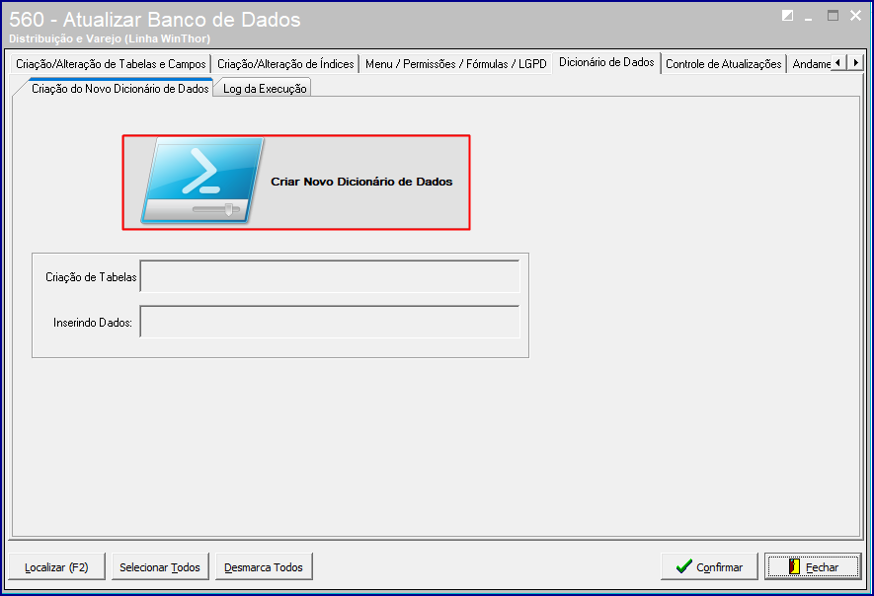
Task: Select the Dicionário de Dados tab
Action: pyautogui.click(x=606, y=62)
